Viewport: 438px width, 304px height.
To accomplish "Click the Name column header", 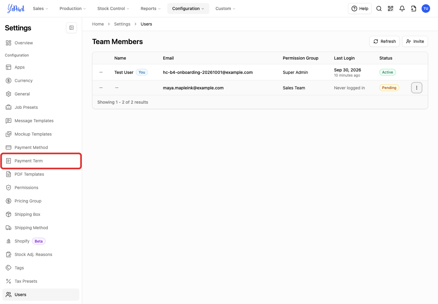I will [120, 58].
